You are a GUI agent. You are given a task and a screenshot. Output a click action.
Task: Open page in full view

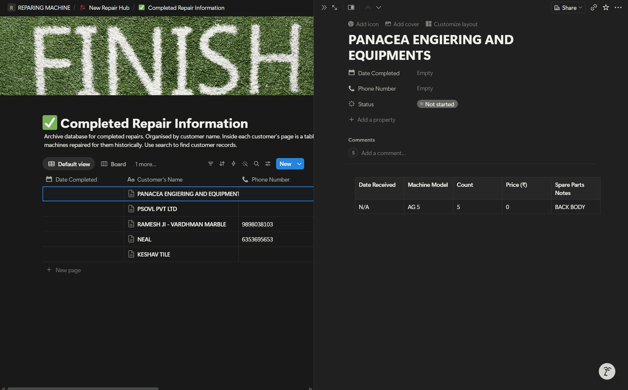335,8
